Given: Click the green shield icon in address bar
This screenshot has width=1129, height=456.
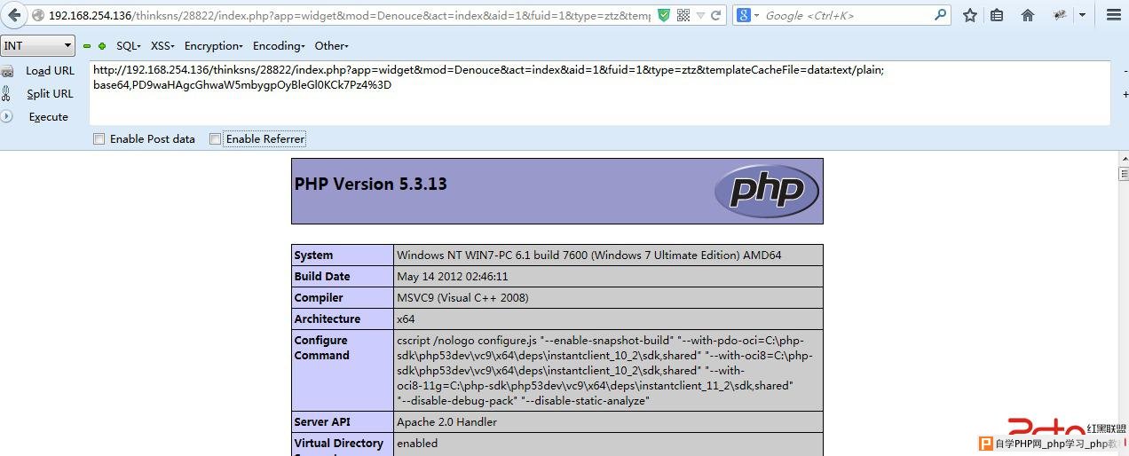Looking at the screenshot, I should tap(664, 15).
